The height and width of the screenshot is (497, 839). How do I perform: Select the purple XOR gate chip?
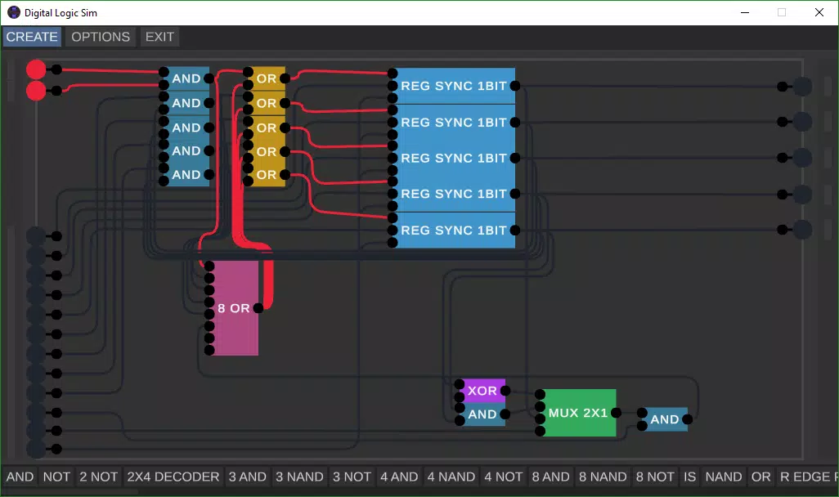pos(482,391)
